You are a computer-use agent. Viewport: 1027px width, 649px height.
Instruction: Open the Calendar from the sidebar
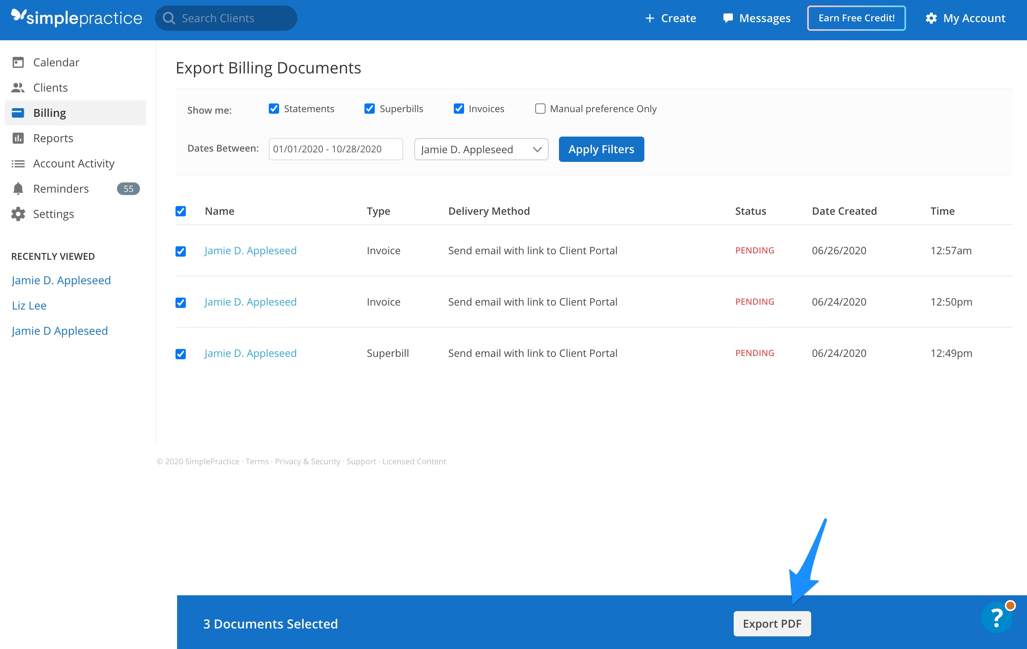pos(56,62)
